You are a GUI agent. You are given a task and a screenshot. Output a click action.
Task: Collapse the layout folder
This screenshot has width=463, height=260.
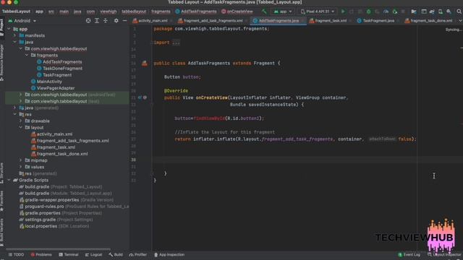[21, 127]
